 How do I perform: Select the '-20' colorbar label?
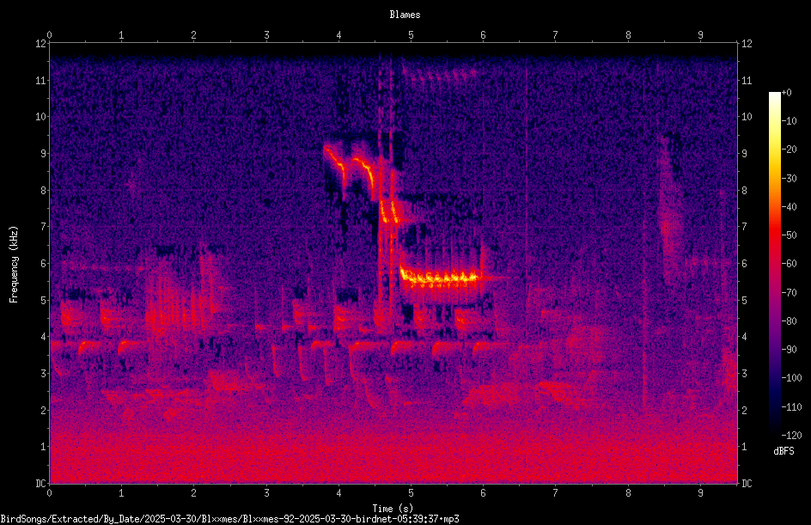[x=790, y=150]
